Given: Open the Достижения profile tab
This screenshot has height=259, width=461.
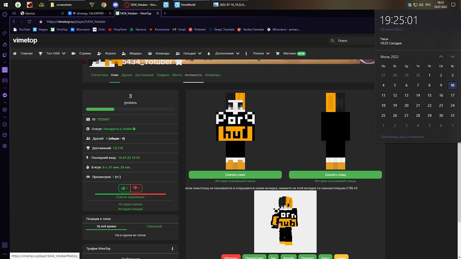Looking at the screenshot, I should click(x=144, y=75).
